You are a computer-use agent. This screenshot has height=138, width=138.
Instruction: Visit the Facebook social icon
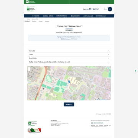click(x=92, y=9)
